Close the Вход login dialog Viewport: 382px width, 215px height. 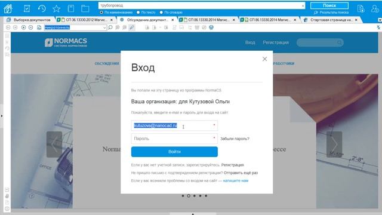pyautogui.click(x=264, y=59)
